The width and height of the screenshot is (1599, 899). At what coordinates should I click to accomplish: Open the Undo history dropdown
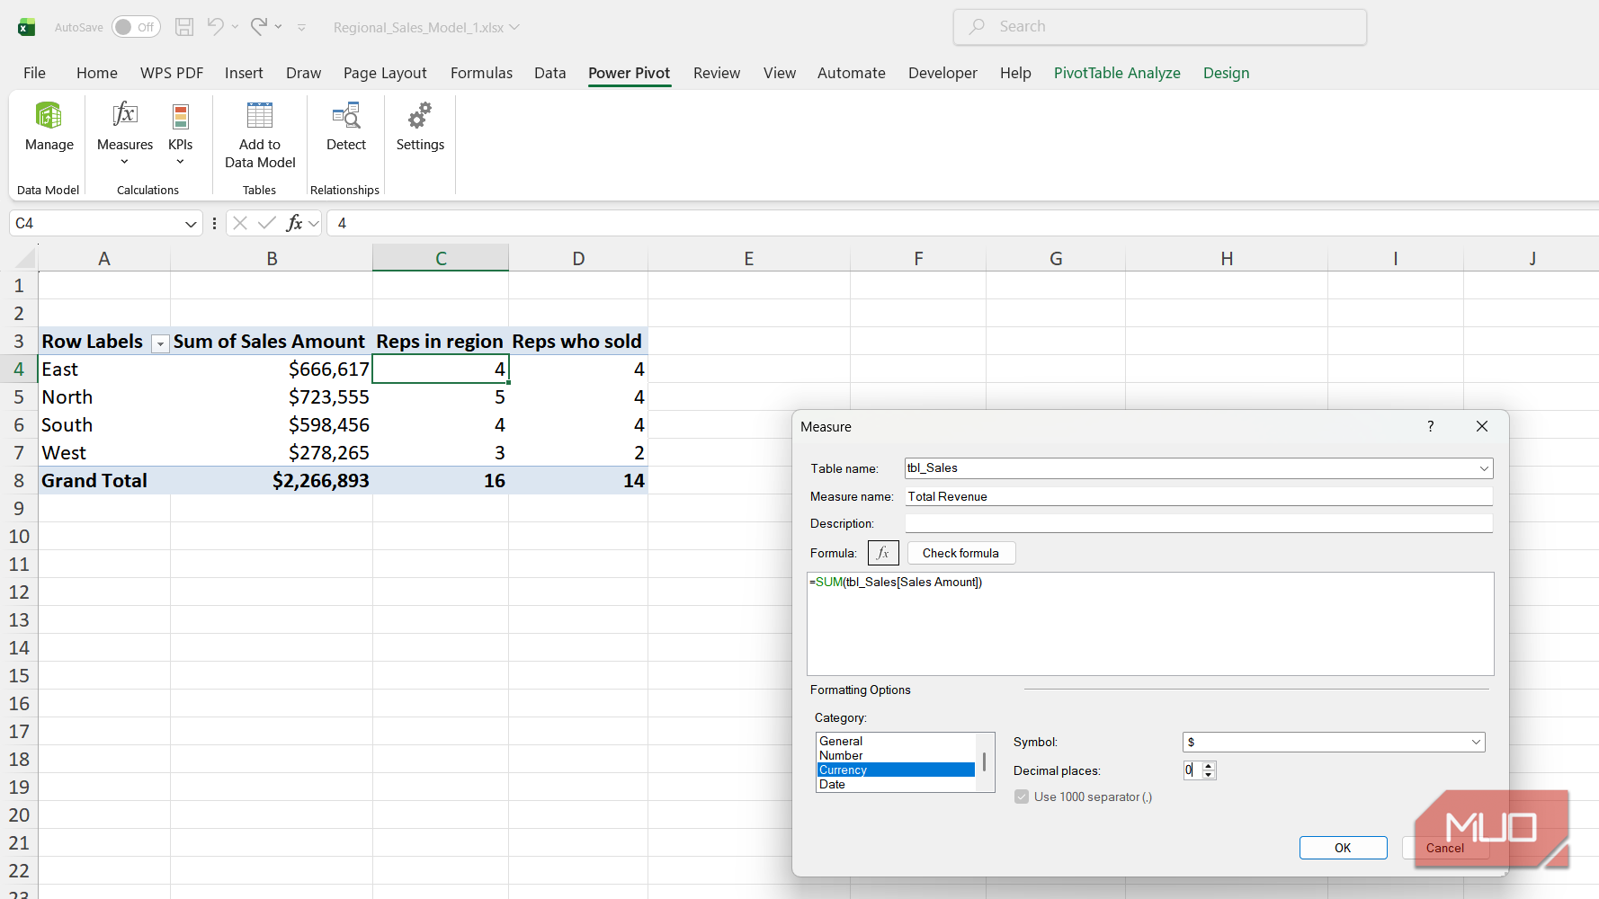(x=235, y=27)
